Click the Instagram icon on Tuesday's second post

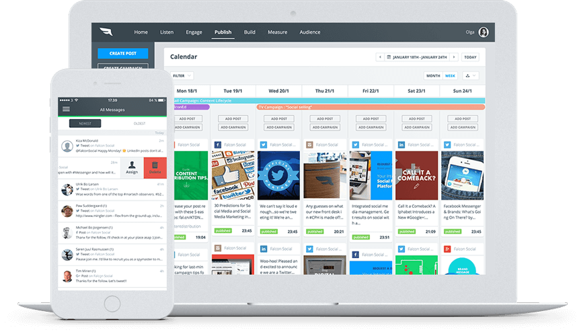pyautogui.click(x=217, y=248)
